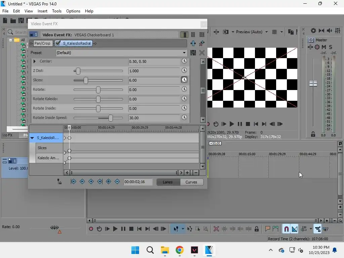Image resolution: width=344 pixels, height=258 pixels.
Task: Insert a marker flag icon
Action: (x=267, y=229)
